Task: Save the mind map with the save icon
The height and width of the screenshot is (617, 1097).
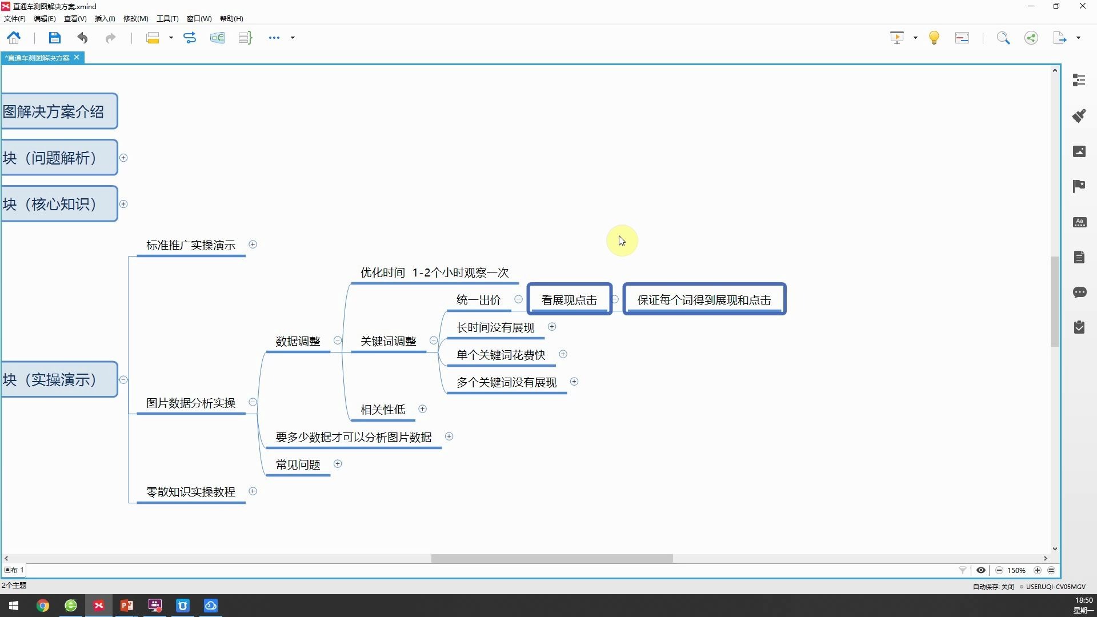Action: coord(54,37)
